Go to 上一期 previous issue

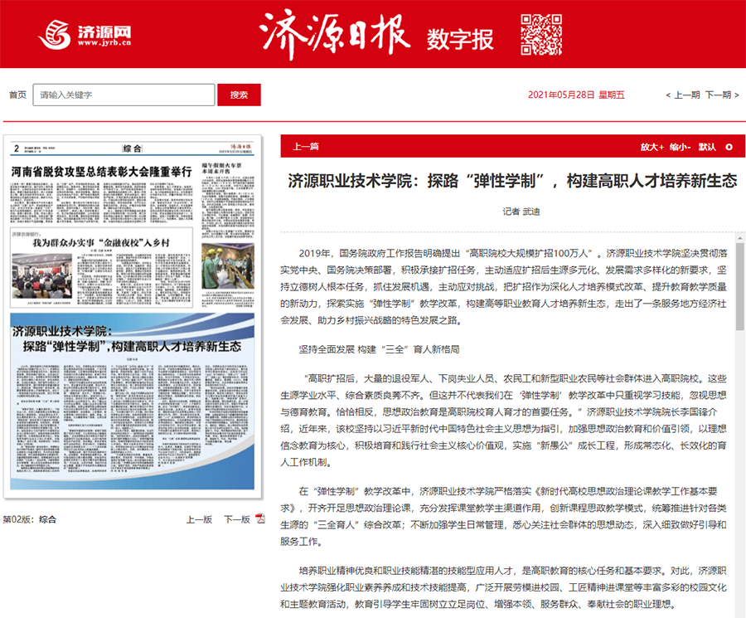[683, 95]
